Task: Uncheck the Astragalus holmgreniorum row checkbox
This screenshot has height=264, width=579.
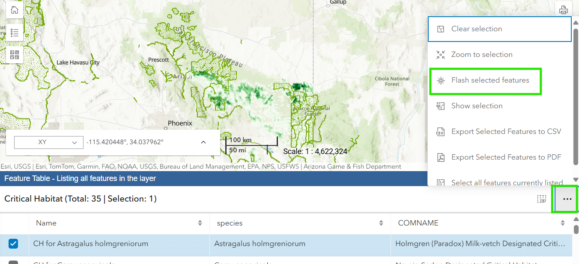Action: click(x=13, y=244)
